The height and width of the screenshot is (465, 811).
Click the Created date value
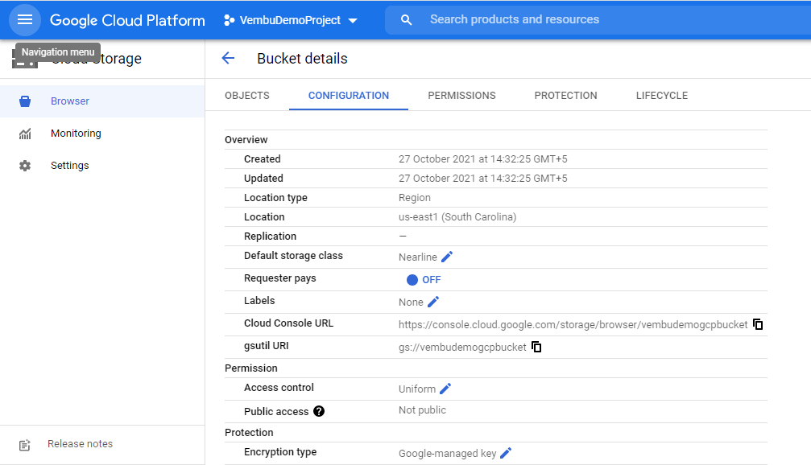tap(482, 159)
